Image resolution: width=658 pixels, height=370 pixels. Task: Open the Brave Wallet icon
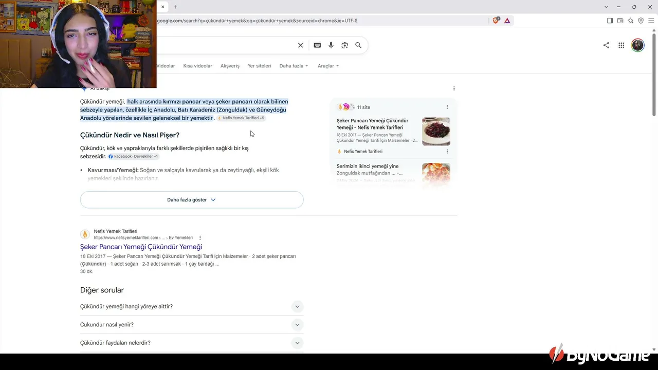(x=620, y=21)
